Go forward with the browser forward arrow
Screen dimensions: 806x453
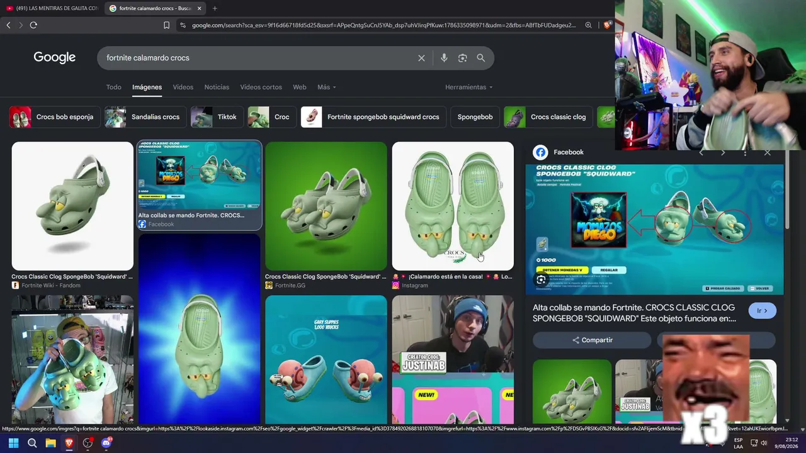coord(21,25)
